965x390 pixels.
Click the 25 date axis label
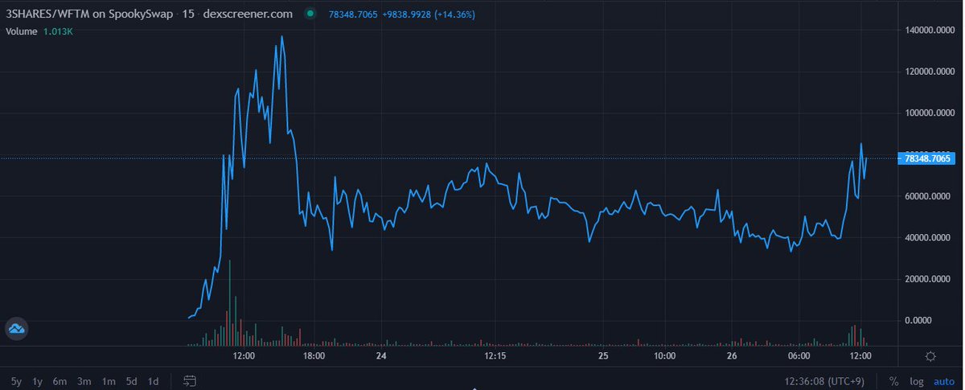(604, 356)
